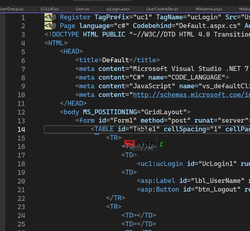
Task: Open the schemas.microsoft.com hyperlink in the meta tag
Action: pyautogui.click(x=191, y=95)
